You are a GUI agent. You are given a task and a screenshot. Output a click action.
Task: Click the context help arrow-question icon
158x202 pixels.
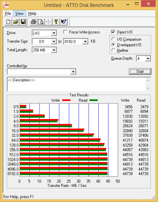63,22
